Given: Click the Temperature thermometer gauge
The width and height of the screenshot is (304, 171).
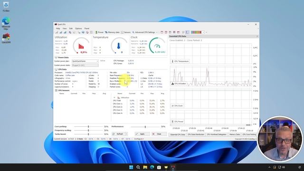Looking at the screenshot, I should [x=119, y=46].
